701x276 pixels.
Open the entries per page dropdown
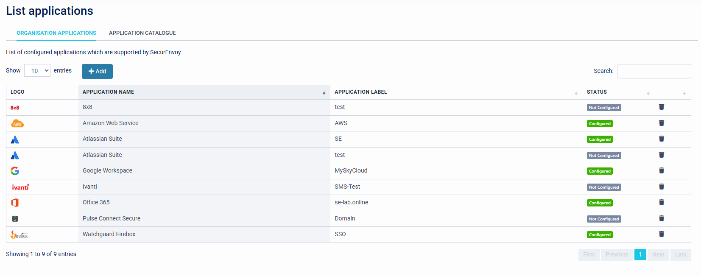37,71
